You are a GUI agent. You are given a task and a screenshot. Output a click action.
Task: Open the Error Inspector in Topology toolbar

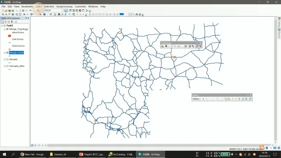coord(201,46)
